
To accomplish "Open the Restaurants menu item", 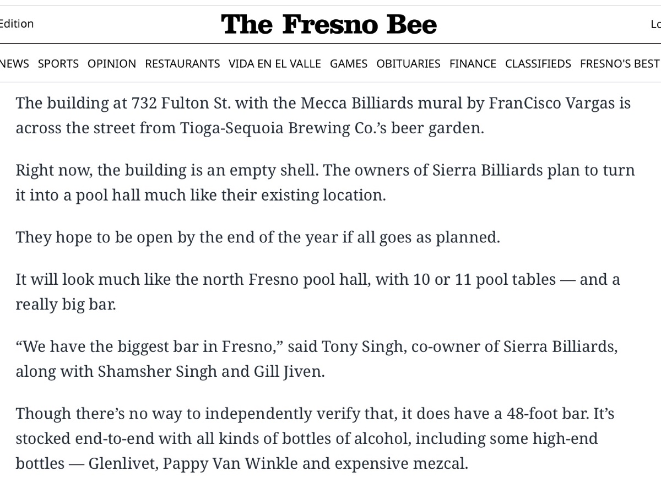I will (x=182, y=64).
